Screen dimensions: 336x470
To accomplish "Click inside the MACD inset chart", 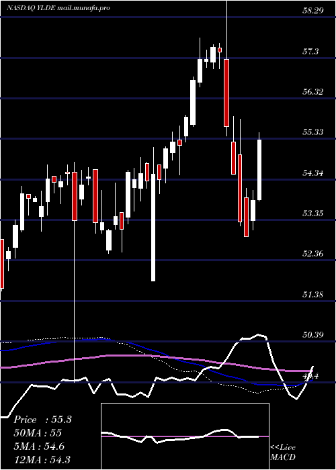I will pos(185,436).
